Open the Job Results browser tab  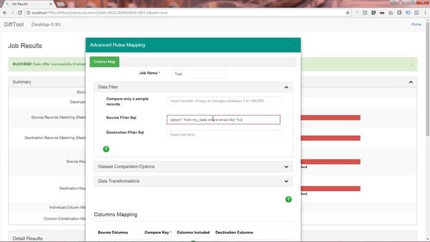28,4
